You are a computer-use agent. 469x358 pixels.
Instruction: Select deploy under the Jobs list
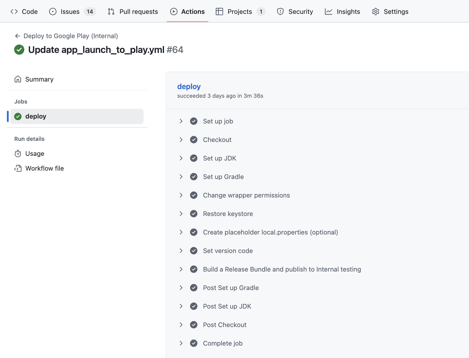pos(36,116)
